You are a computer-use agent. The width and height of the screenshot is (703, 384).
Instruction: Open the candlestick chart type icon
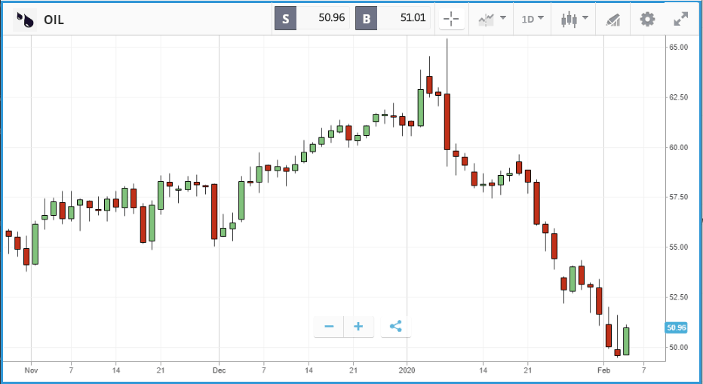[569, 20]
